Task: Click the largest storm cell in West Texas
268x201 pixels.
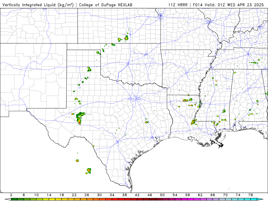Action: pos(80,118)
